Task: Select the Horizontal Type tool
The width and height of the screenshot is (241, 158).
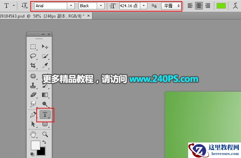Action: point(45,115)
